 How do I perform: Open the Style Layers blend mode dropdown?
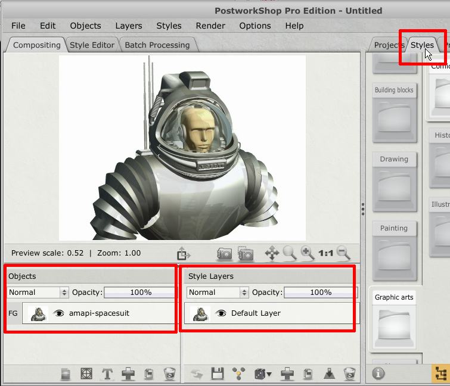click(x=218, y=292)
